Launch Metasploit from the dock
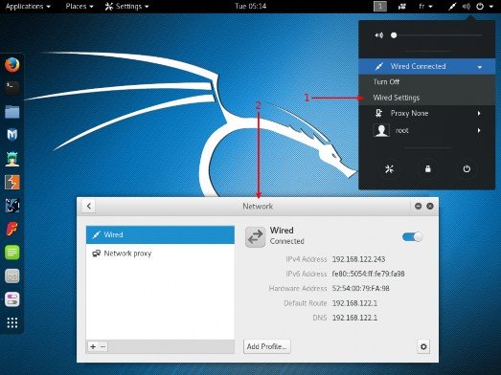501x375 pixels. pyautogui.click(x=12, y=134)
